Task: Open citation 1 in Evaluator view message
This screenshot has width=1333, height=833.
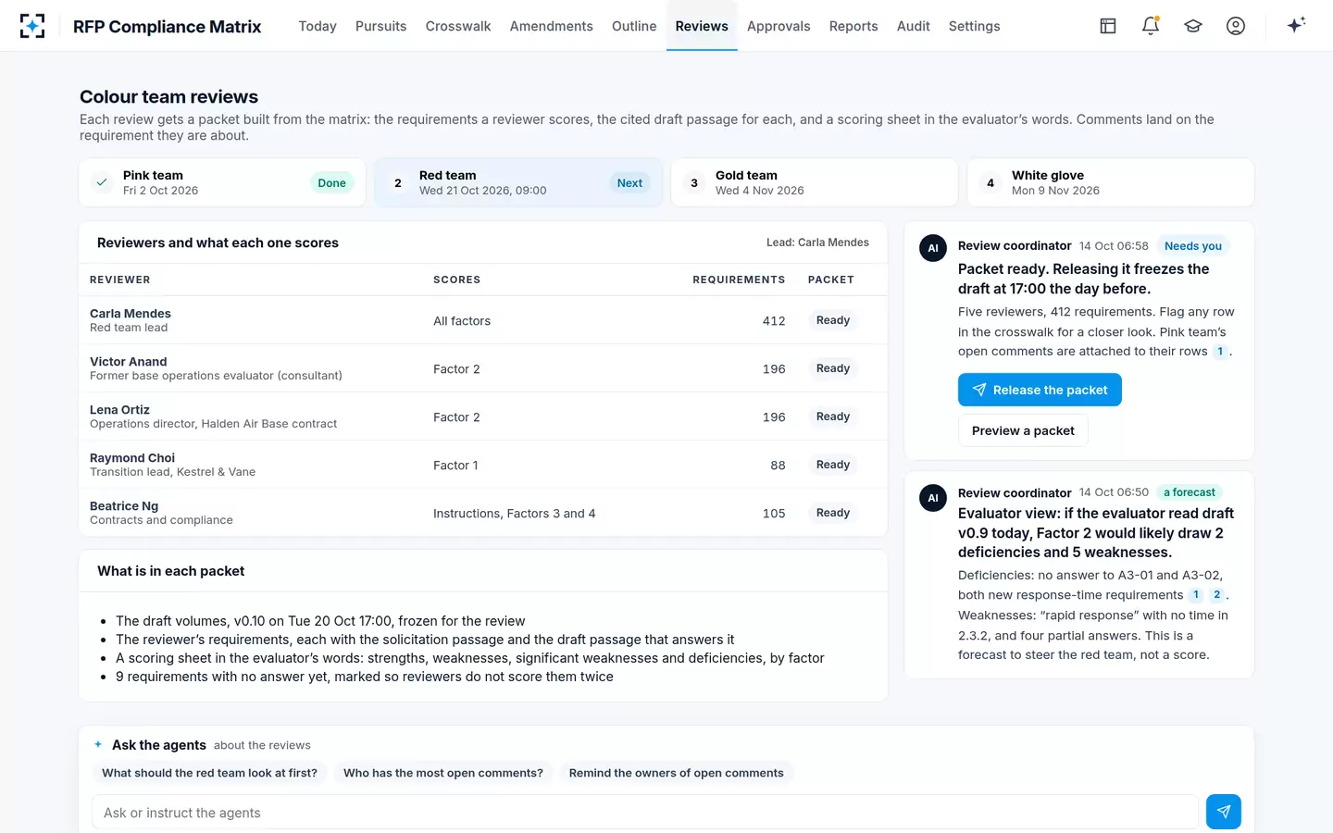Action: [x=1196, y=595]
